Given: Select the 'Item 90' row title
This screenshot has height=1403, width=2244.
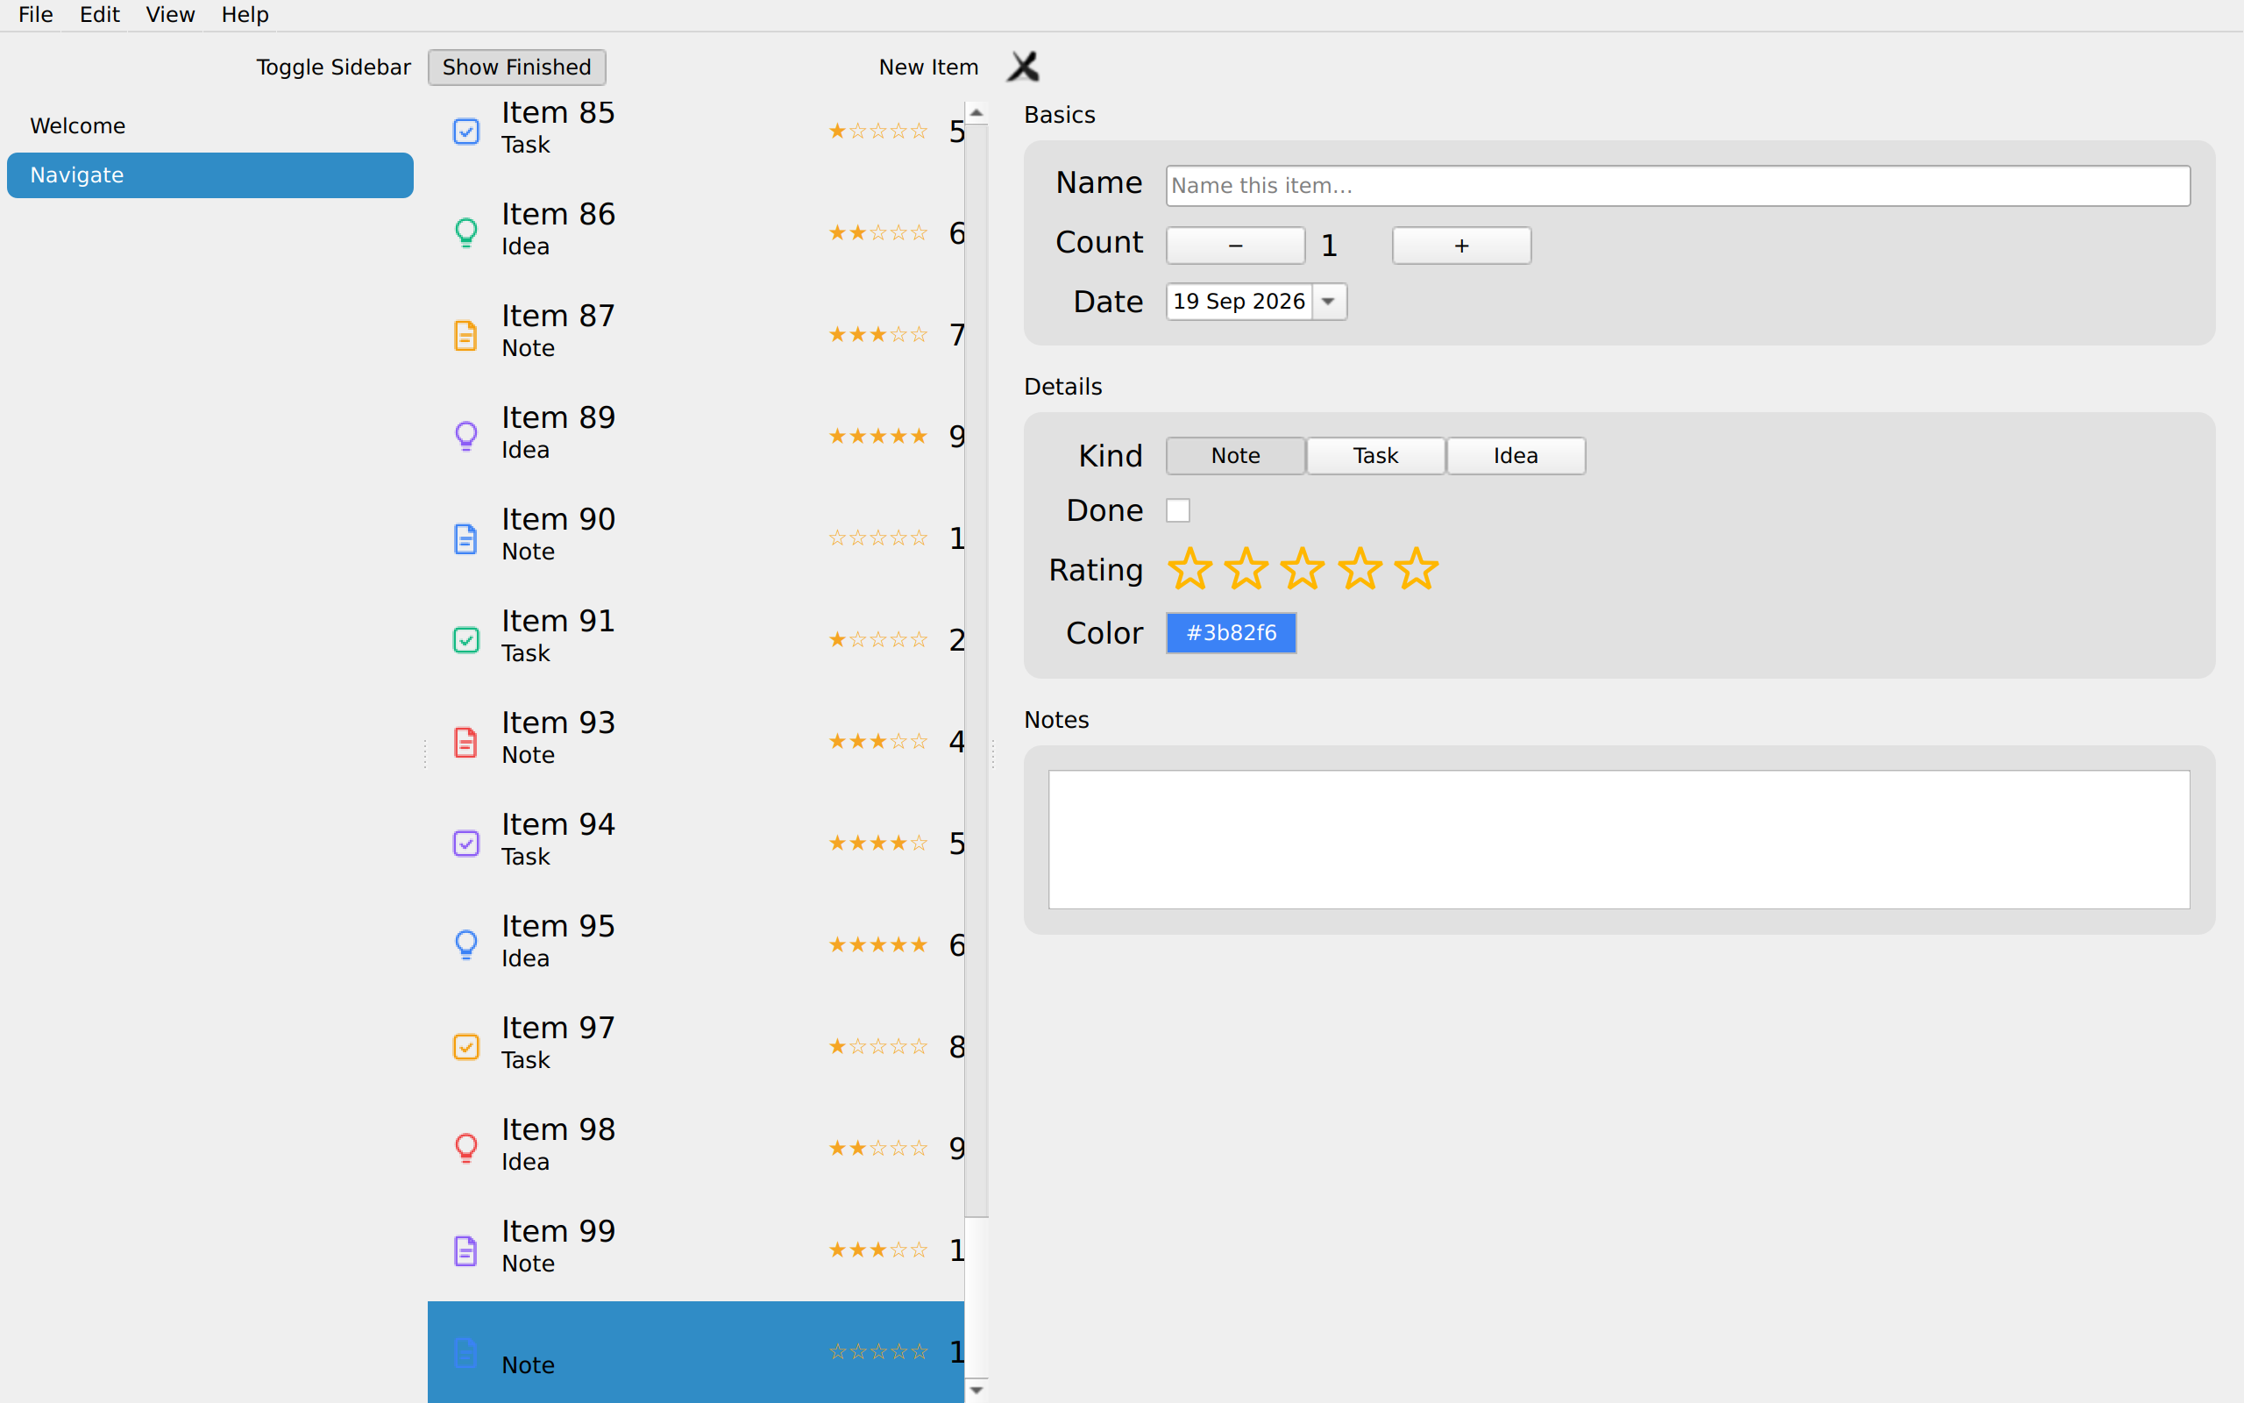Looking at the screenshot, I should 558,520.
